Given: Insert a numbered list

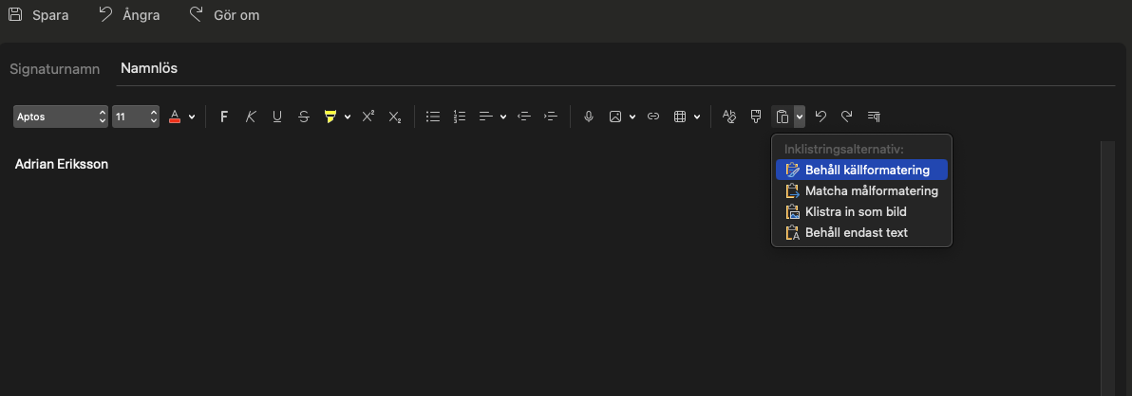Looking at the screenshot, I should coord(460,117).
